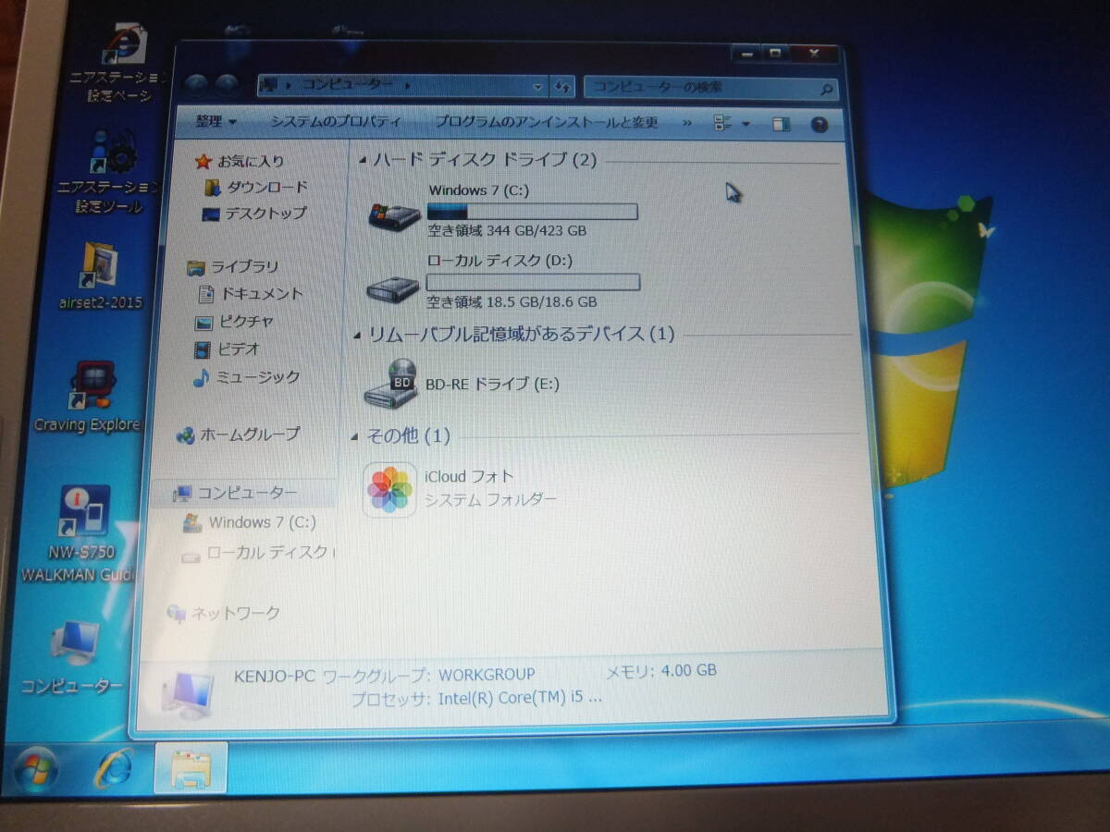
Task: Click the メモリ: 4.00 GB text
Action: (x=660, y=671)
